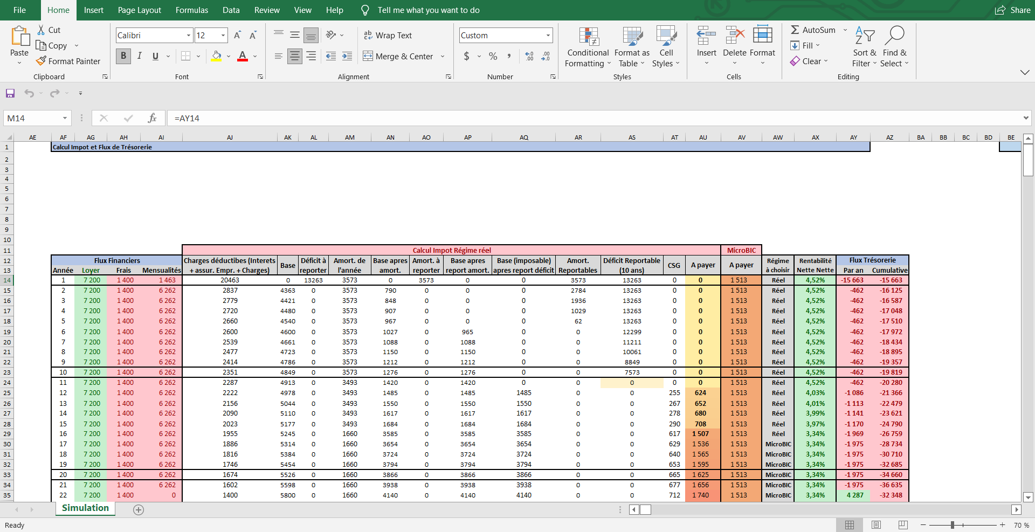The height and width of the screenshot is (532, 1035).
Task: Open the number format Custom dropdown
Action: [548, 36]
